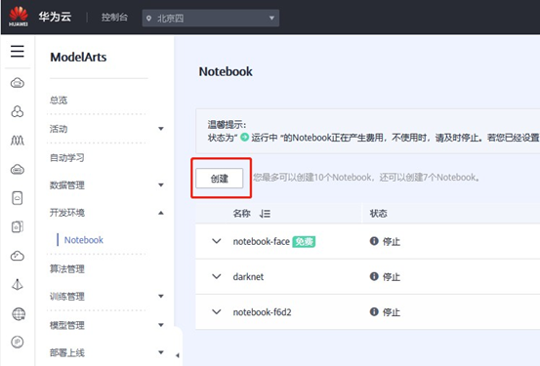Collapse the ModelArts sidebar with the arrow

pos(178,355)
